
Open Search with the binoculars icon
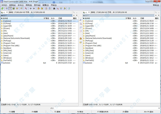click(x=54, y=9)
